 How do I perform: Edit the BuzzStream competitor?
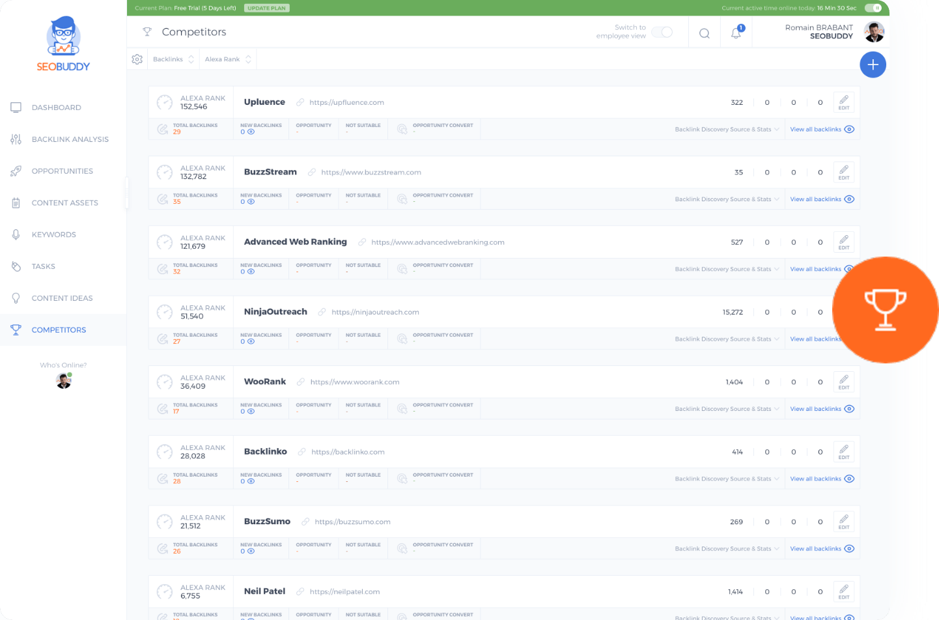(x=844, y=173)
